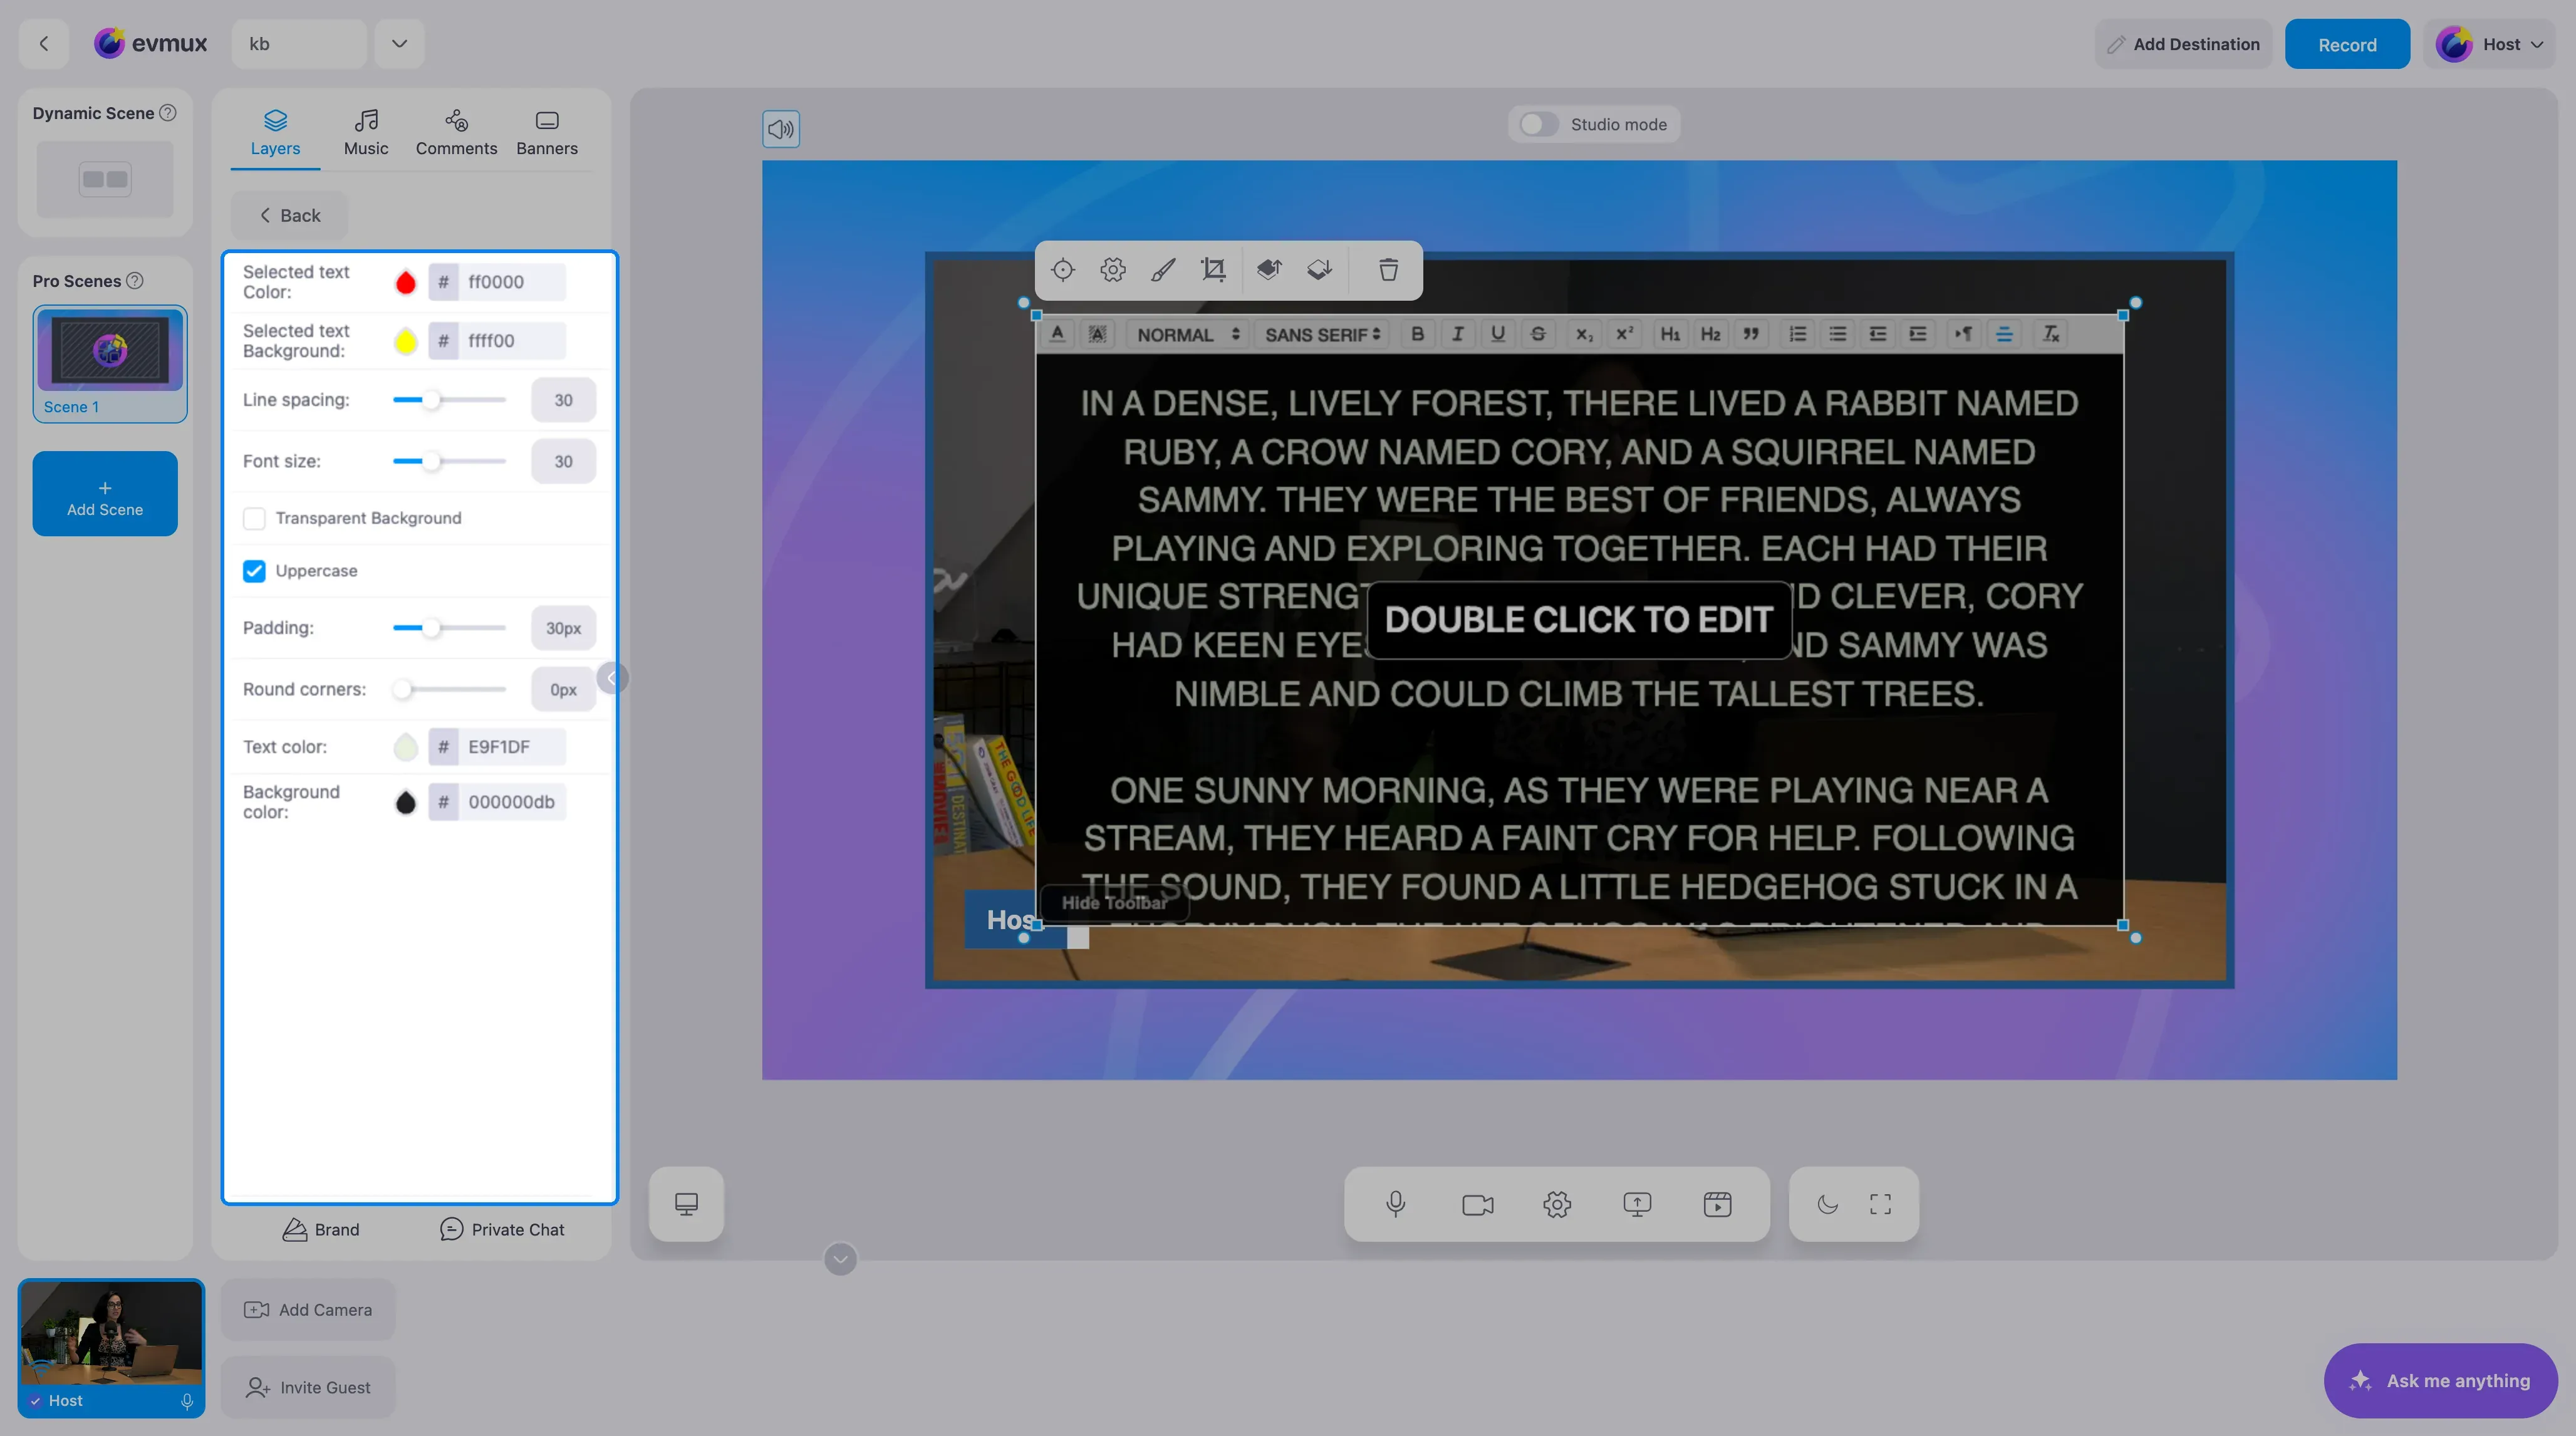Switch to the Music tab
The width and height of the screenshot is (2576, 1436).
[366, 133]
